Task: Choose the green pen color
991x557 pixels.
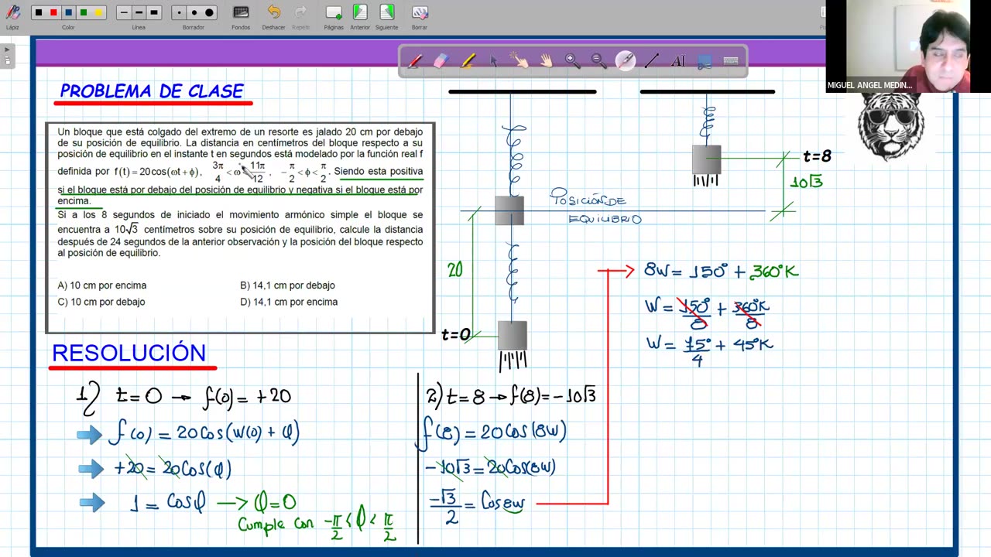Action: pyautogui.click(x=83, y=12)
